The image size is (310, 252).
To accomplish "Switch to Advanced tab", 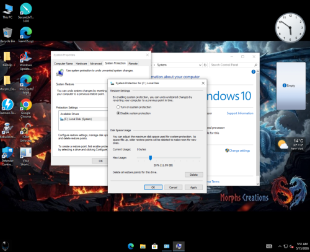I will pyautogui.click(x=95, y=64).
